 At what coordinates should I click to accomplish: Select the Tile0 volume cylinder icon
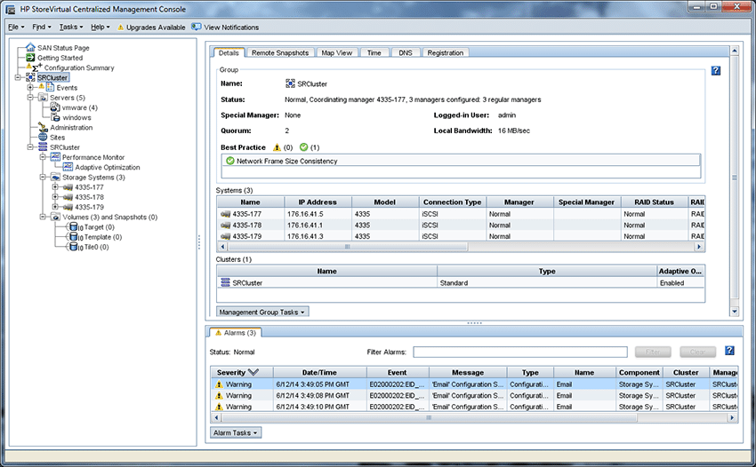[x=73, y=247]
